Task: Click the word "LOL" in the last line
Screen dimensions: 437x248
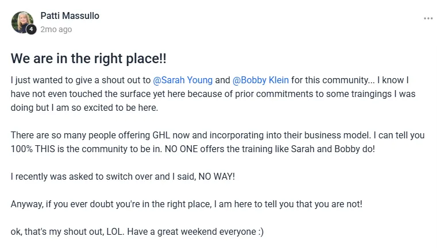Action: tap(114, 232)
